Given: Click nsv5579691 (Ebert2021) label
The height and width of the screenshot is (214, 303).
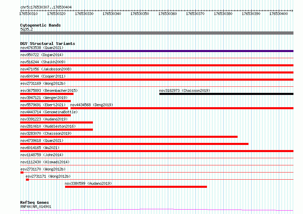Looking at the screenshot, I should 43,105.
